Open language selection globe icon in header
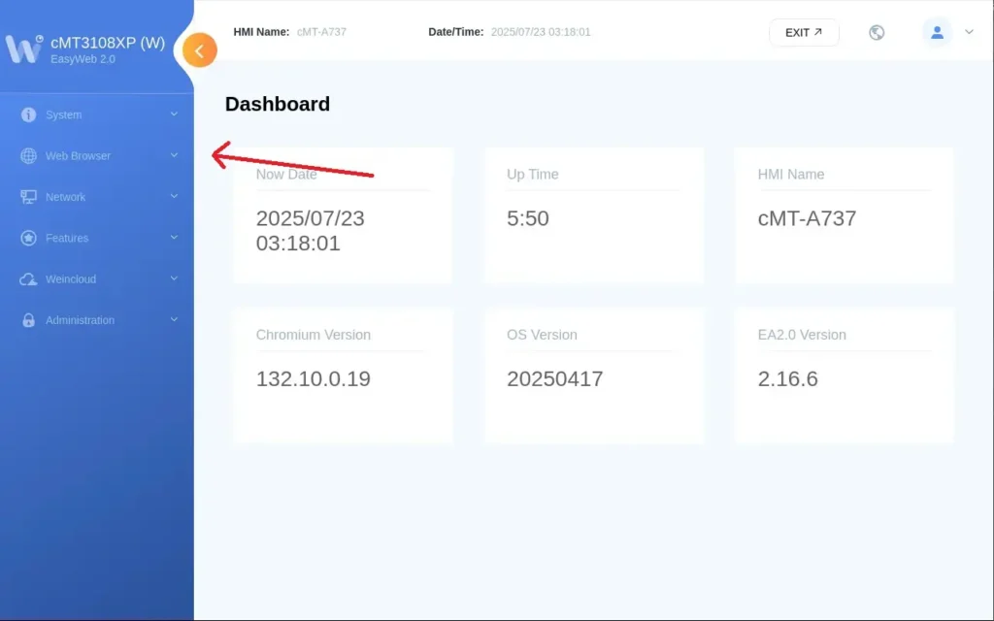994x621 pixels. [x=877, y=32]
